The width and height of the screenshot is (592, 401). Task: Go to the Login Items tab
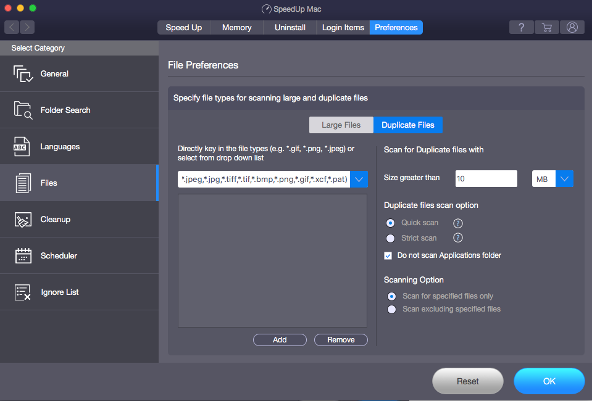point(343,27)
